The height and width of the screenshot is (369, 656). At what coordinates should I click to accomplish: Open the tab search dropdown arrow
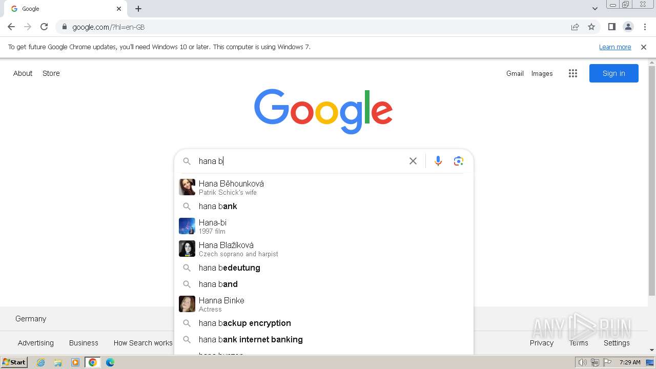[x=595, y=9]
